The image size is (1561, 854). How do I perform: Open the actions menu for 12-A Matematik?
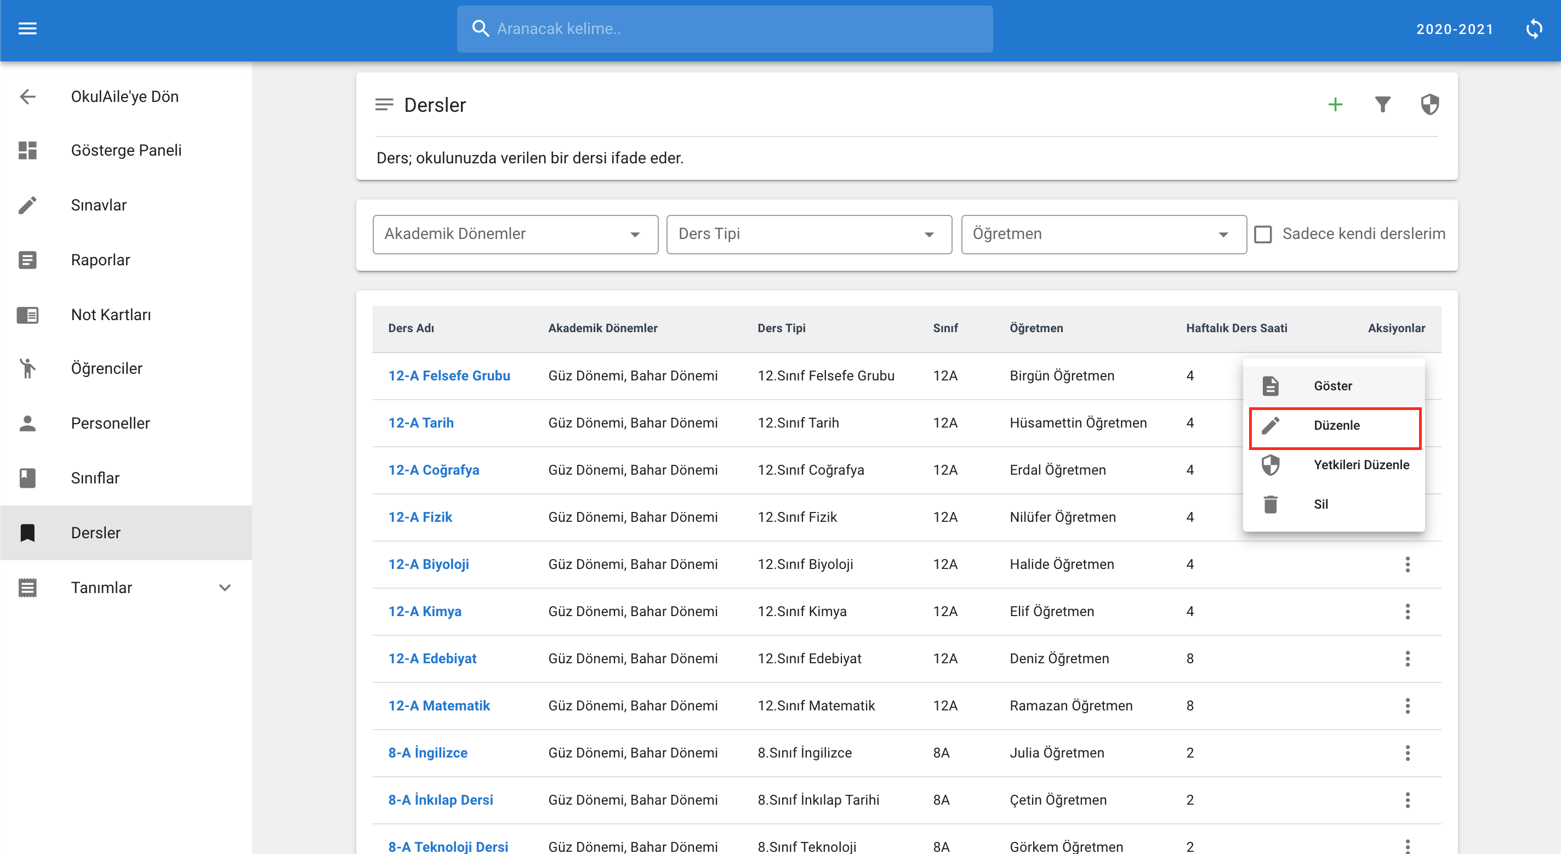click(x=1407, y=705)
